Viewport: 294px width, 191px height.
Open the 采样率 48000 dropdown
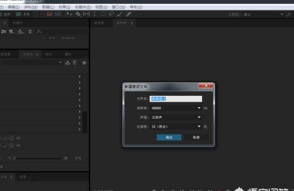176,108
